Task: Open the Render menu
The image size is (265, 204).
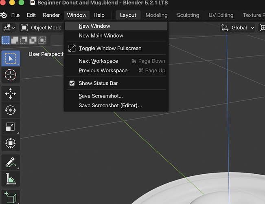Action: 51,15
